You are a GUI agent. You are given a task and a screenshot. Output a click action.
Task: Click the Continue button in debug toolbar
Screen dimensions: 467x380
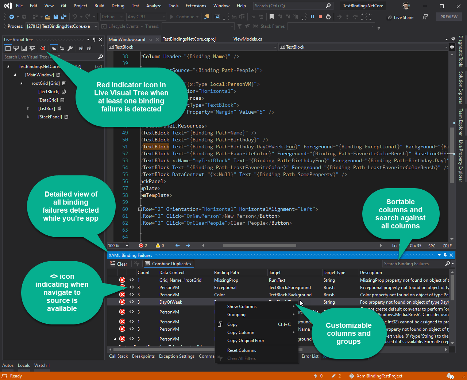pyautogui.click(x=184, y=16)
